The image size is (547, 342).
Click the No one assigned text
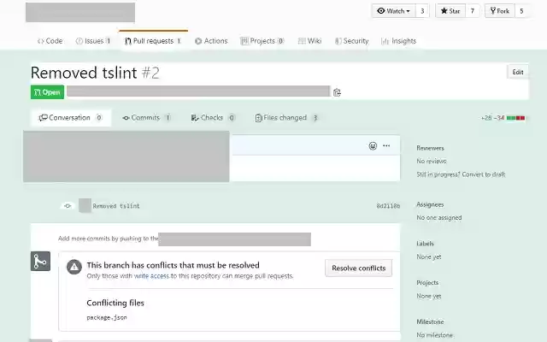[439, 218]
